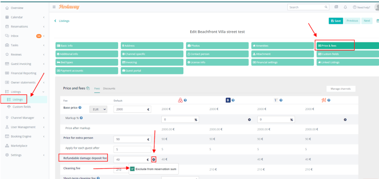Click the Manage channels button

(x=341, y=89)
